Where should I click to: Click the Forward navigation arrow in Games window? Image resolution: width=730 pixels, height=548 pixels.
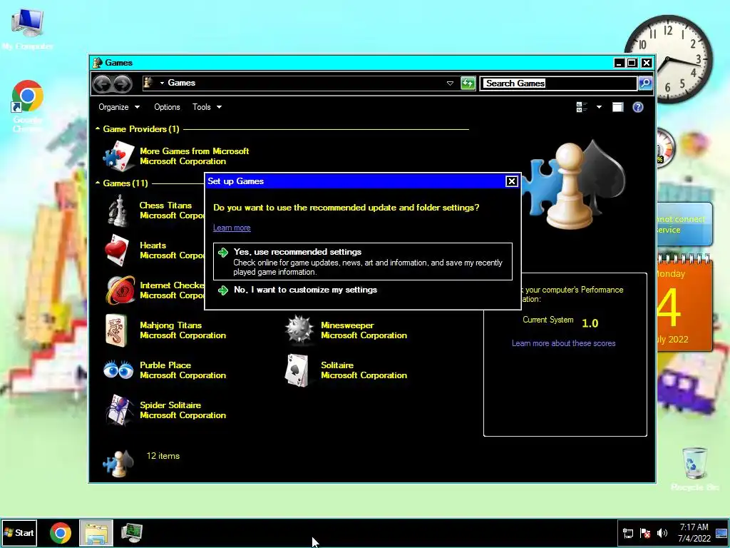pos(123,83)
